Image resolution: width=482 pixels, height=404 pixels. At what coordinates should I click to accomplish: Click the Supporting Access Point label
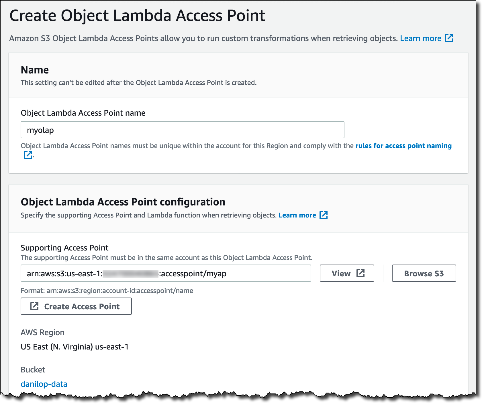coord(64,248)
